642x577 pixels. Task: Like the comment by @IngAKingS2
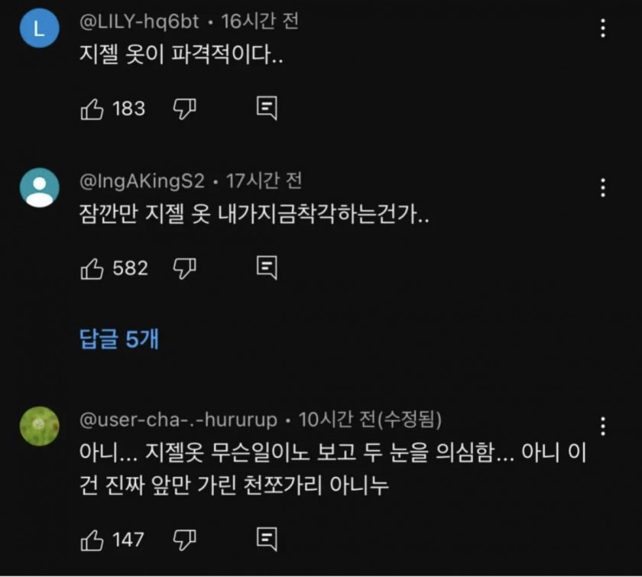[x=92, y=269]
